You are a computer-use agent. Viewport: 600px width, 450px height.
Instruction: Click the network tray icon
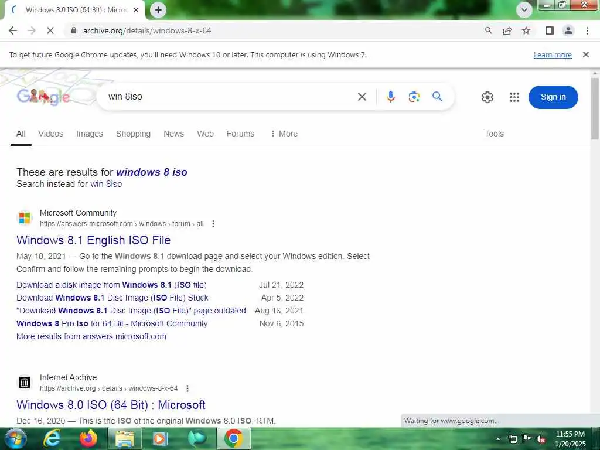tap(513, 439)
